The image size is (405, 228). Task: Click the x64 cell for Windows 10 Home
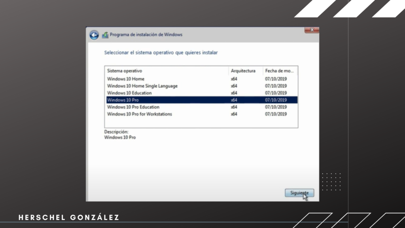pos(234,79)
